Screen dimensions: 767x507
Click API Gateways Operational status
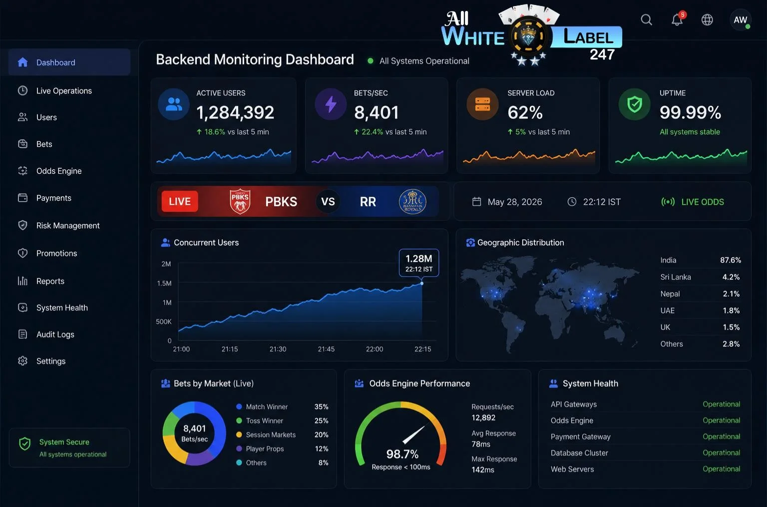click(x=721, y=404)
